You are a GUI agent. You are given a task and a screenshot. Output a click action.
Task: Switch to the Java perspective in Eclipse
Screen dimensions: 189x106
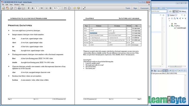point(175,11)
